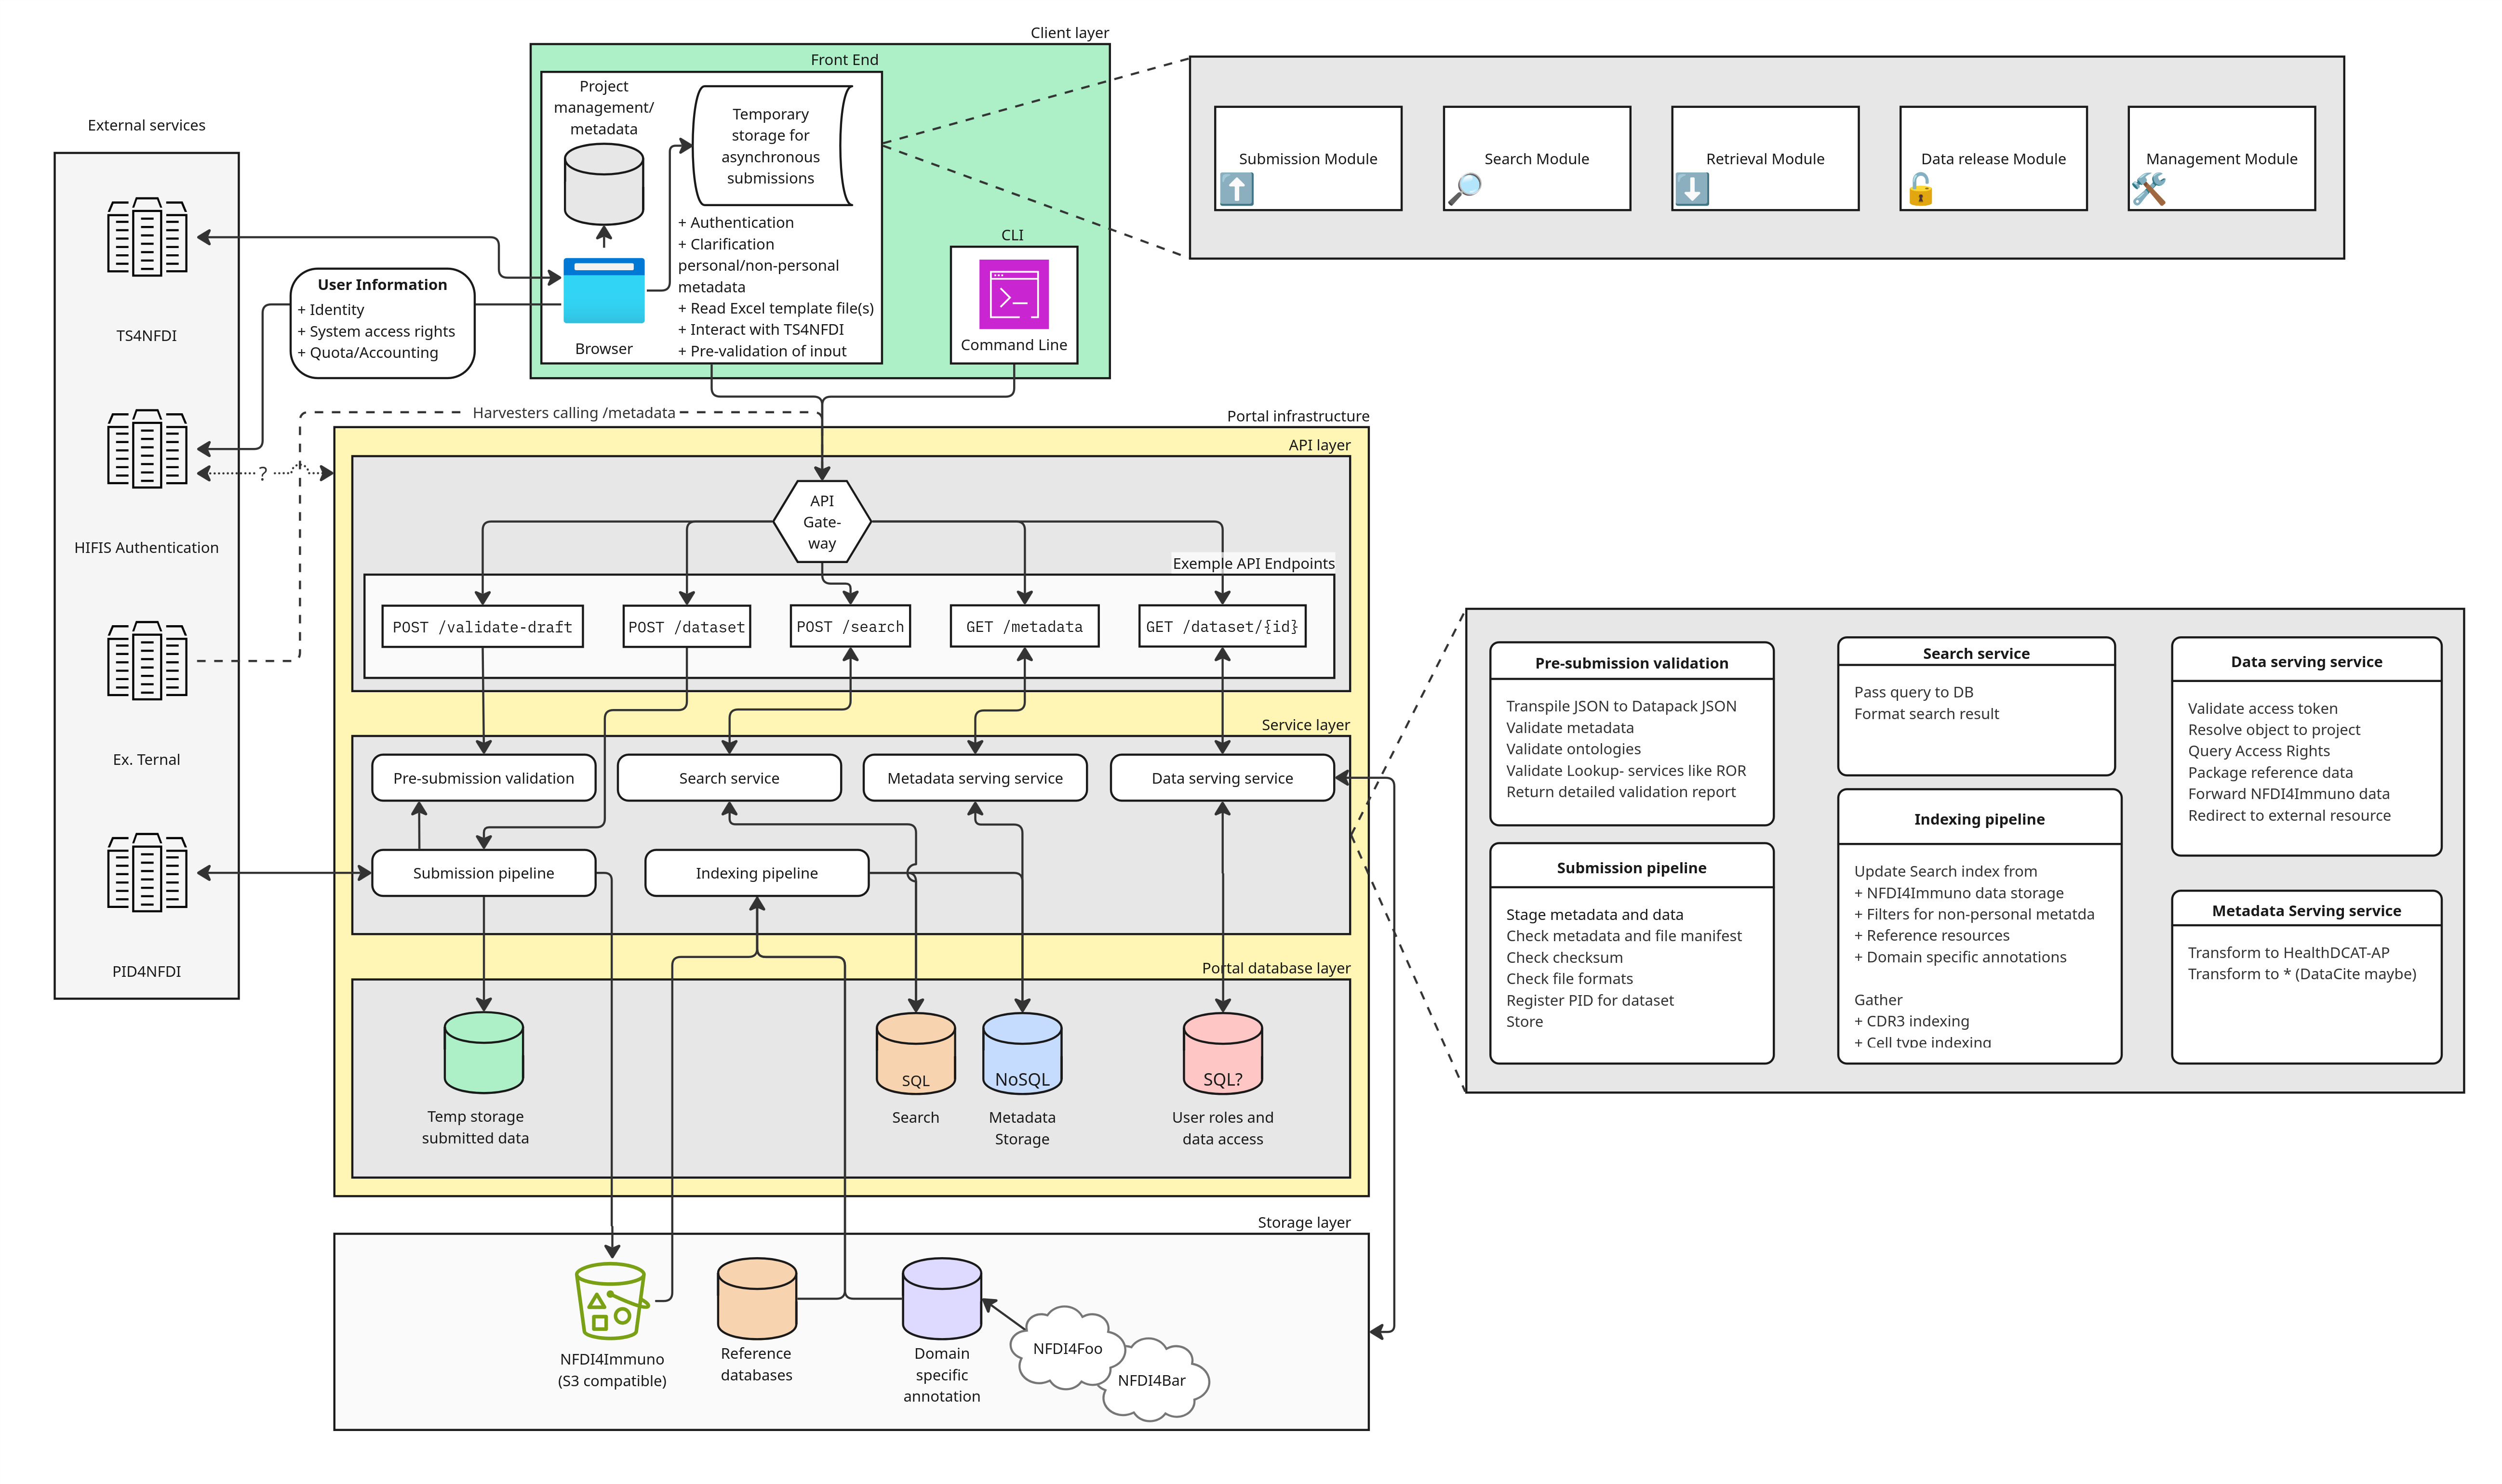
Task: Click the Portal database layer label
Action: pos(1275,968)
